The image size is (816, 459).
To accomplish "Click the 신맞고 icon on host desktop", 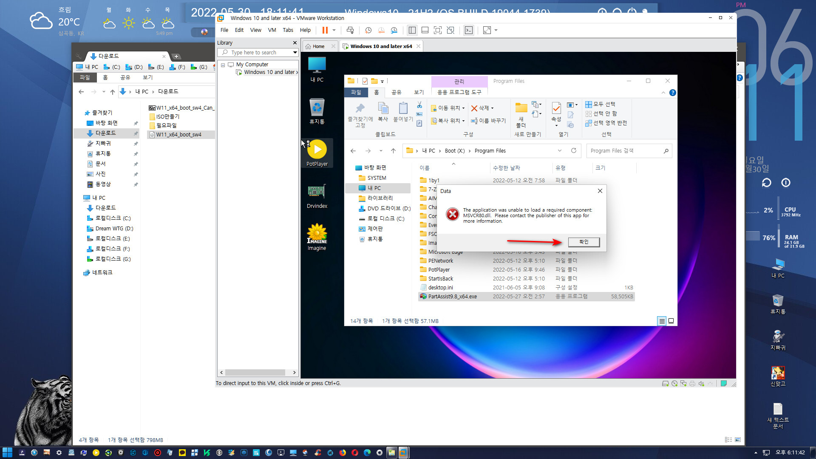I will click(778, 376).
